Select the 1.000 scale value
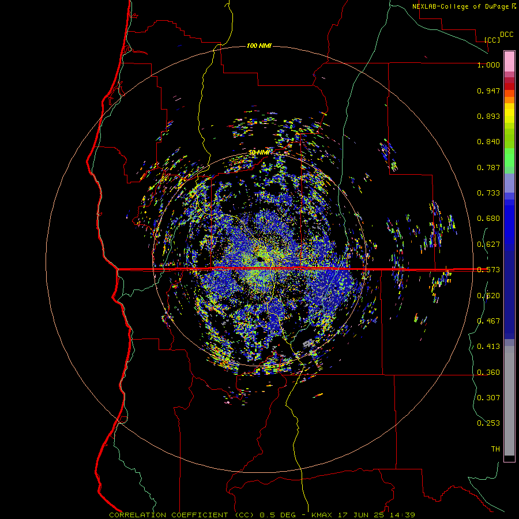Image resolution: width=519 pixels, height=519 pixels. (x=488, y=65)
